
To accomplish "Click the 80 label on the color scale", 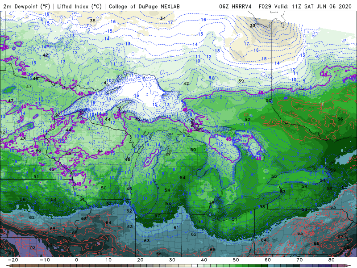I will point(332,260).
